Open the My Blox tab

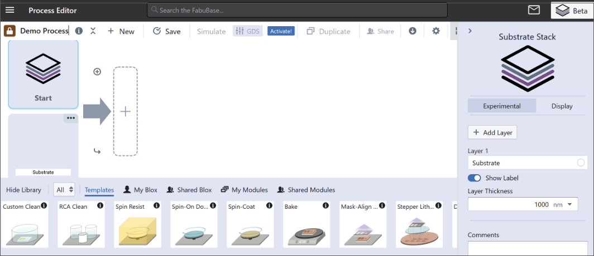tap(140, 190)
